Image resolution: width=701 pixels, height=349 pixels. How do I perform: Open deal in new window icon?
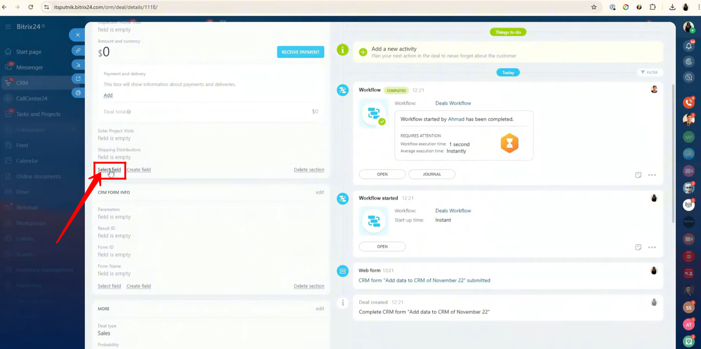[78, 79]
